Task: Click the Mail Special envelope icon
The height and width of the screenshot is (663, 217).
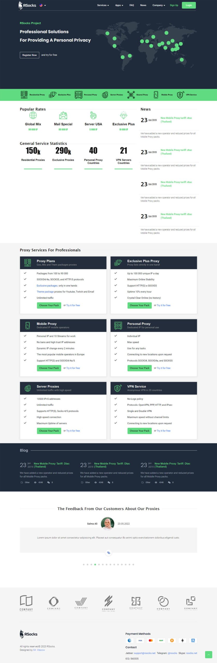Action: 63,116
